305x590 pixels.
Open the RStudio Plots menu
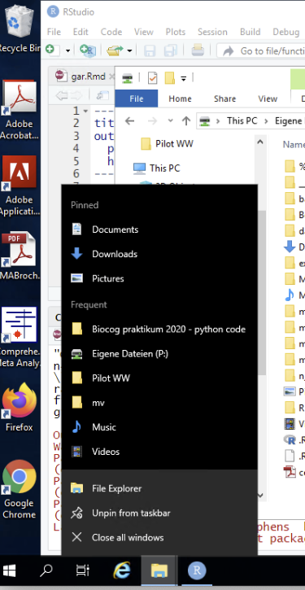click(176, 32)
